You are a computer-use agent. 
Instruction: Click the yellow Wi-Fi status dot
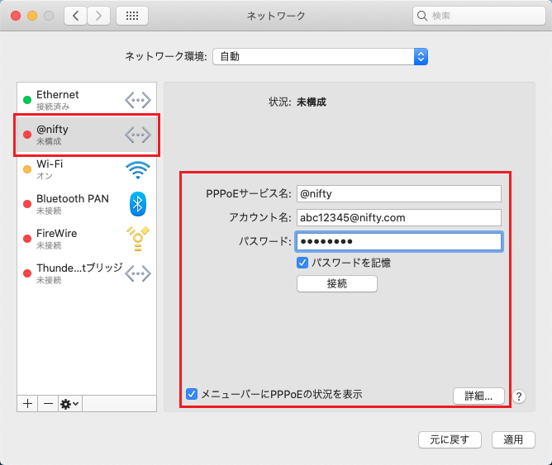pyautogui.click(x=27, y=169)
